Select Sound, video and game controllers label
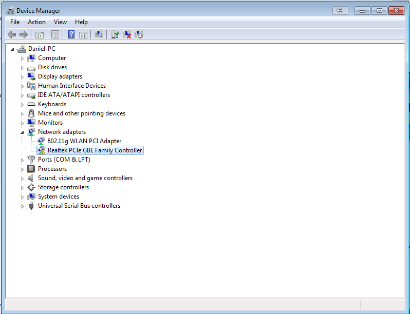The image size is (410, 314). (85, 178)
